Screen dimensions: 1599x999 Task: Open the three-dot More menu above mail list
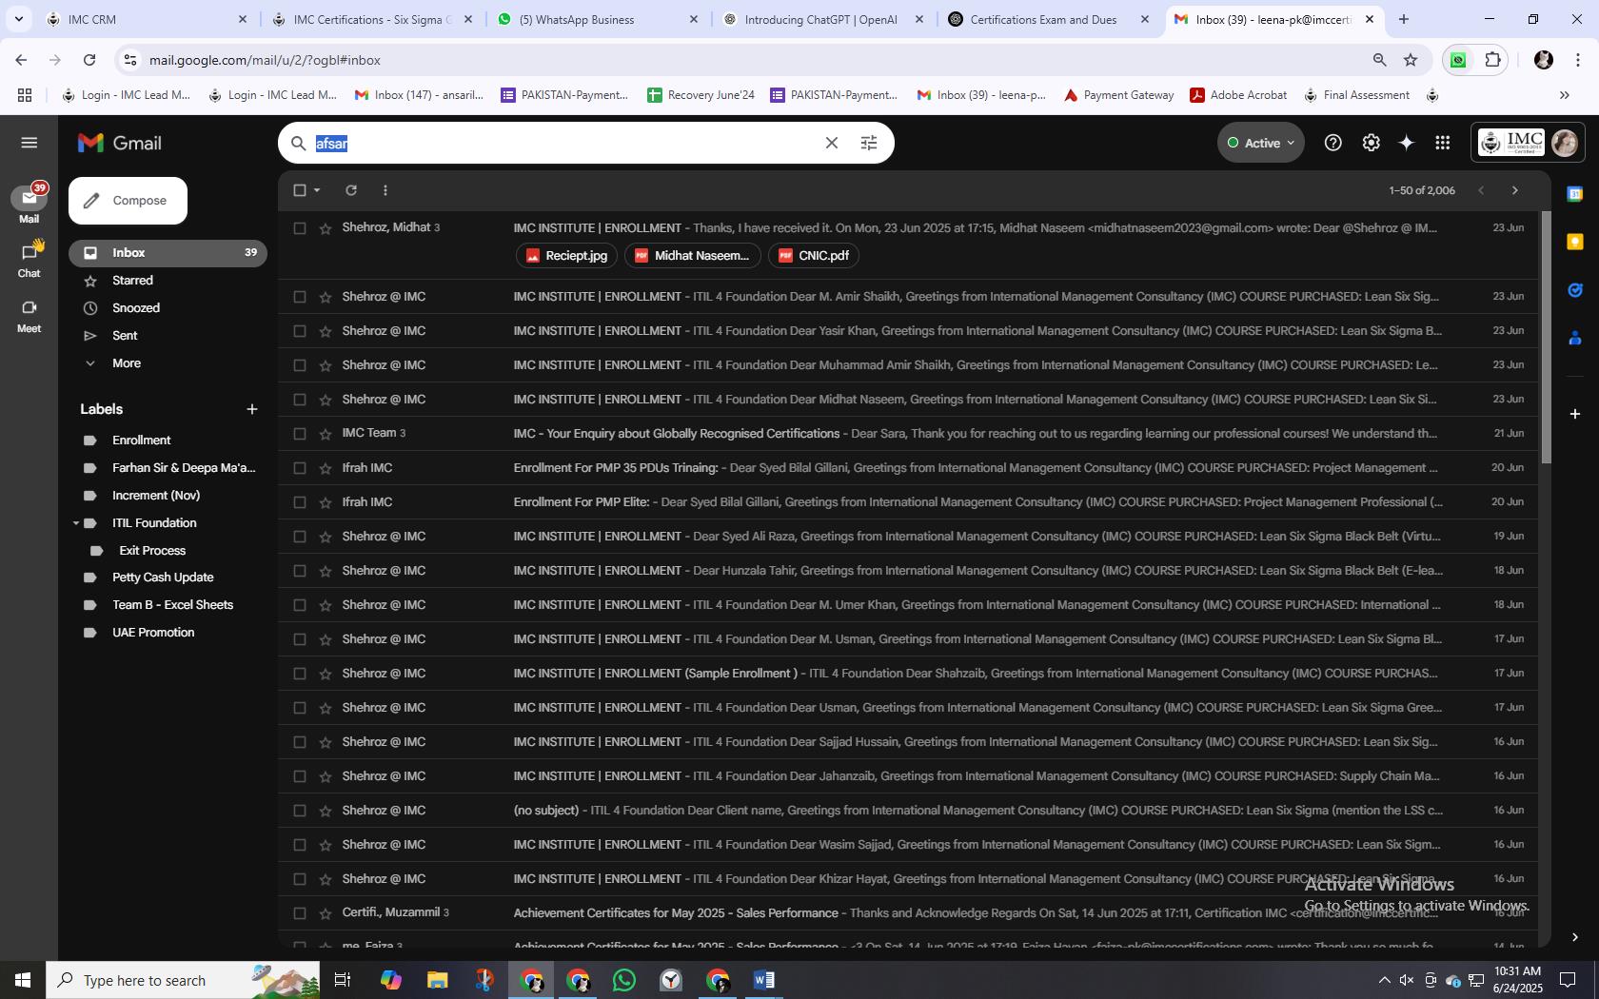[x=385, y=190]
